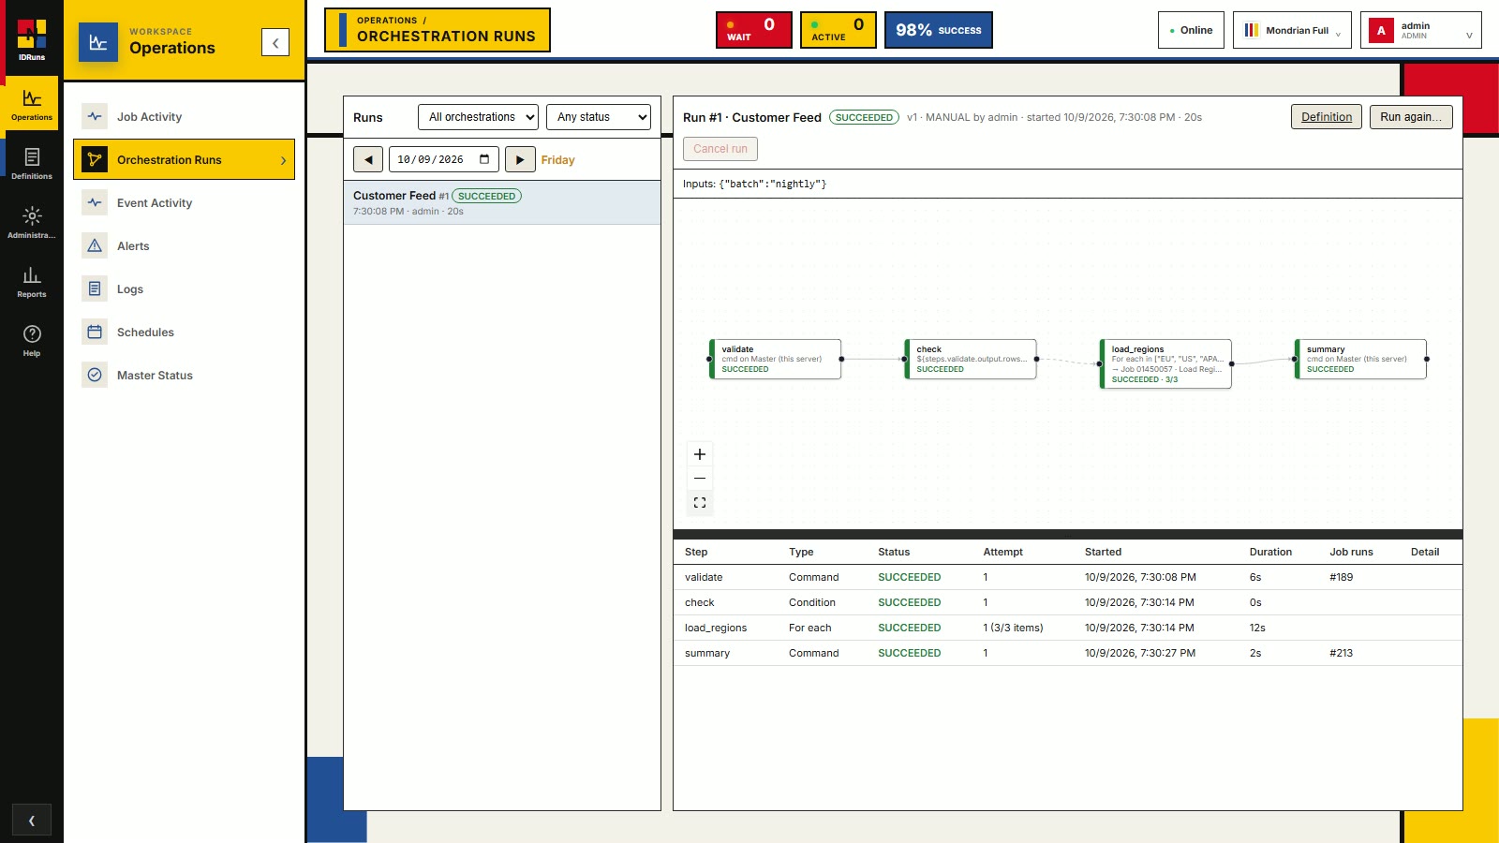
Task: Open the Mondrian Full theme dropdown
Action: pyautogui.click(x=1292, y=30)
